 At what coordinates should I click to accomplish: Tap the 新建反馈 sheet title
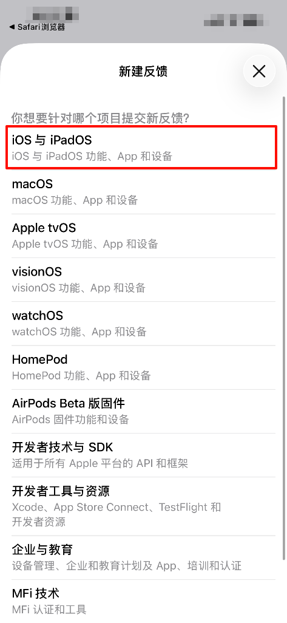coord(143,72)
